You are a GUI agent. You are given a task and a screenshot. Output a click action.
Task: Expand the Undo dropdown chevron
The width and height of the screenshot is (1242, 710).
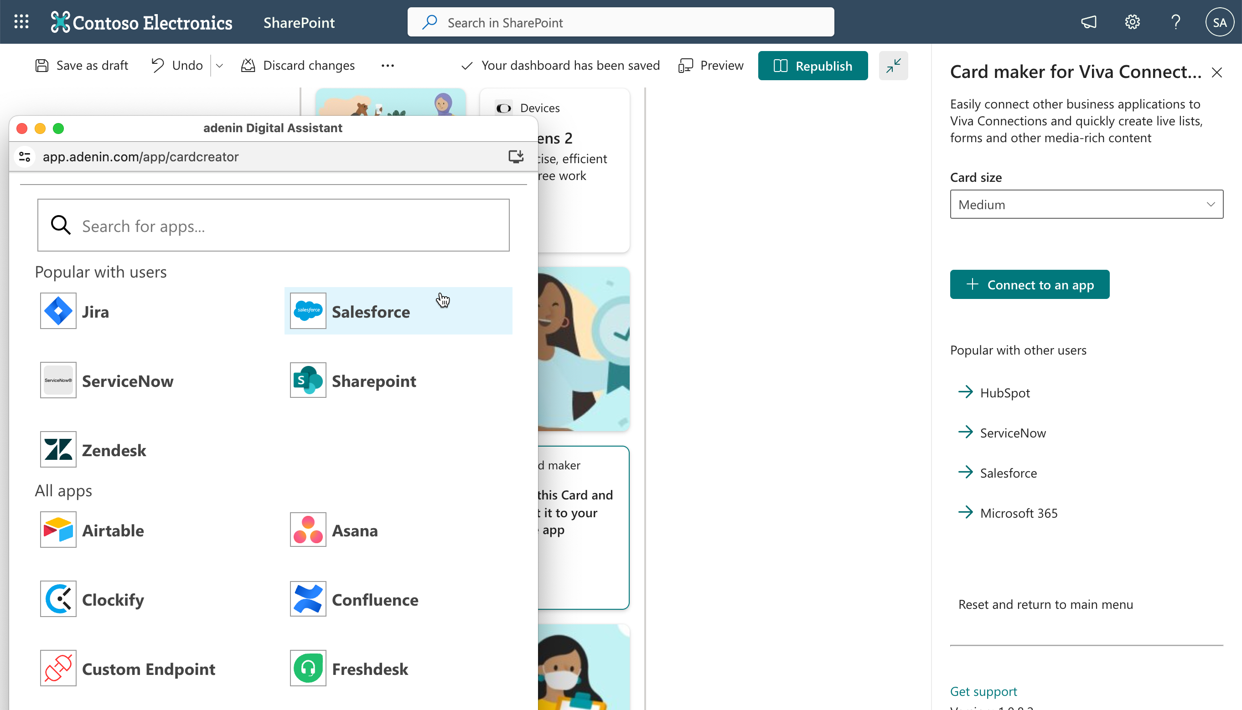tap(219, 65)
